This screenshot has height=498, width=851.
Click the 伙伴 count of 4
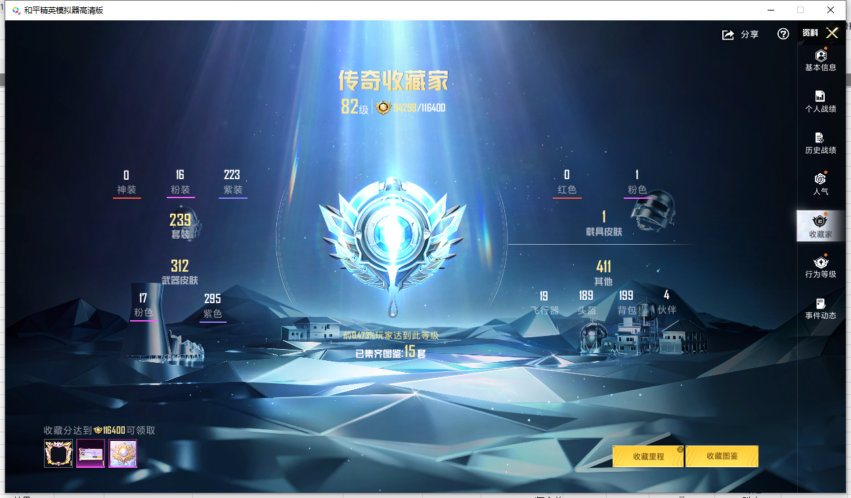(x=666, y=295)
